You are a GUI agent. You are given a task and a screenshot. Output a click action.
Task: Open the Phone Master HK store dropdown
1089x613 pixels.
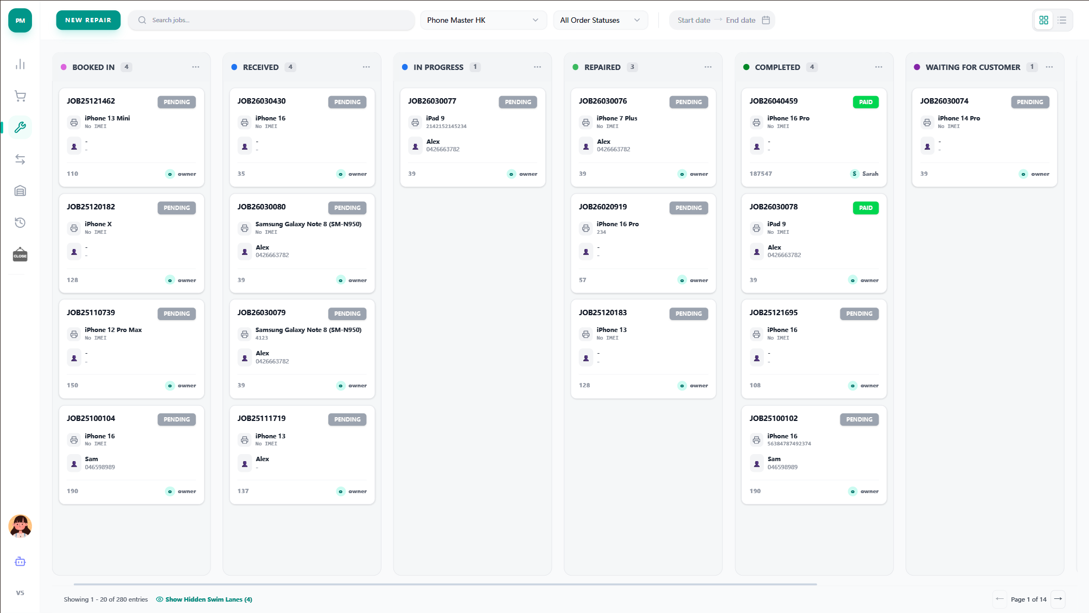click(x=482, y=20)
